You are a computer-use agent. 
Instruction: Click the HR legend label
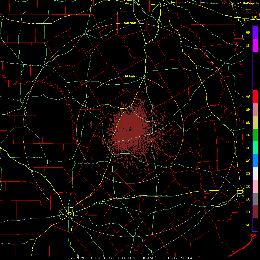248,135
